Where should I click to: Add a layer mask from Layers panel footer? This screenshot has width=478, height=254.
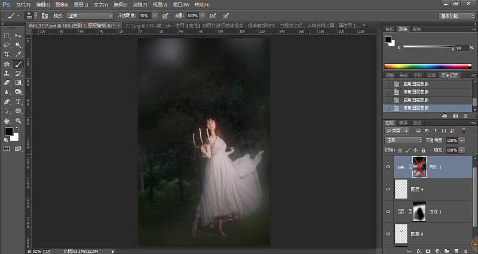428,251
